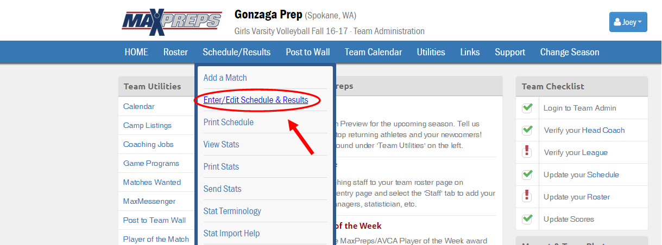Select Stat Import Help entry
The image size is (662, 245).
(231, 234)
